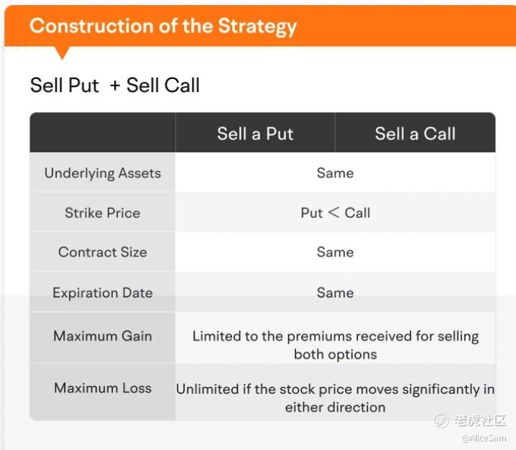Viewport: 516px width, 450px height.
Task: Select the 'Sell a Put' column header
Action: point(255,134)
